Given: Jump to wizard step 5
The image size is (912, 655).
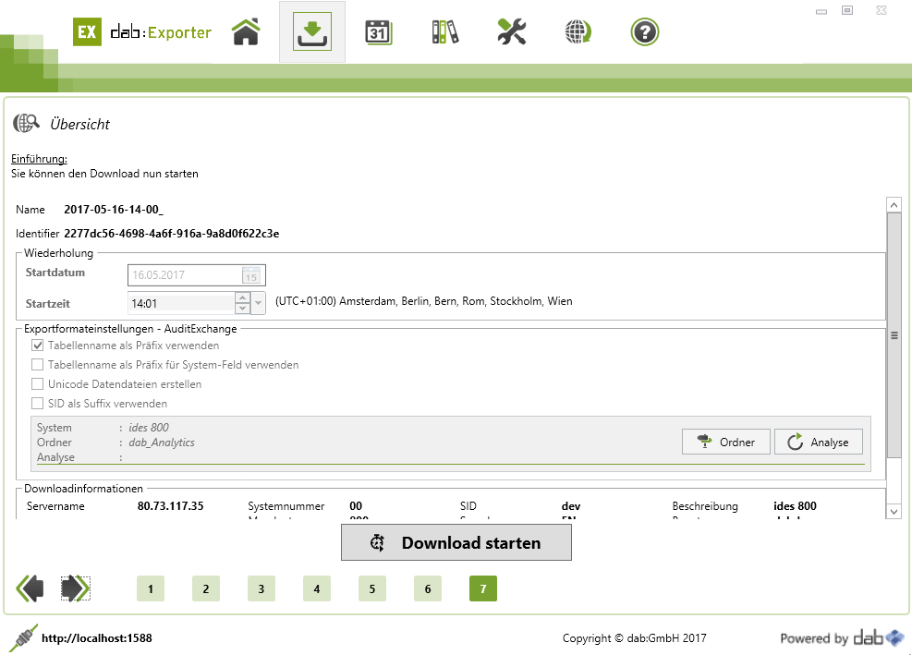Looking at the screenshot, I should pos(372,588).
